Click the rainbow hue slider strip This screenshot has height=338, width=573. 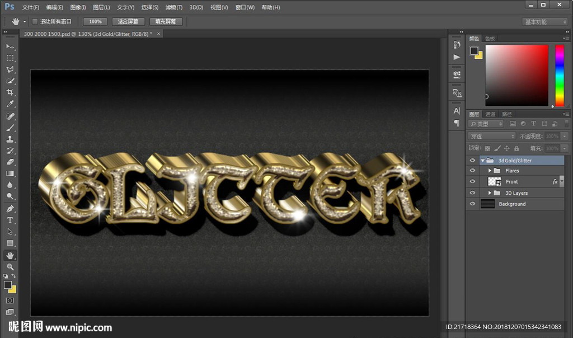(559, 75)
